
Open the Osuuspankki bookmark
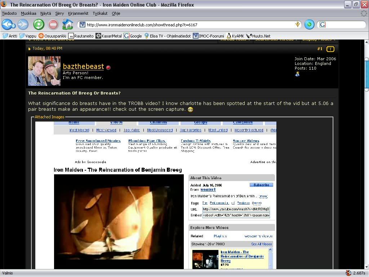tap(53, 36)
